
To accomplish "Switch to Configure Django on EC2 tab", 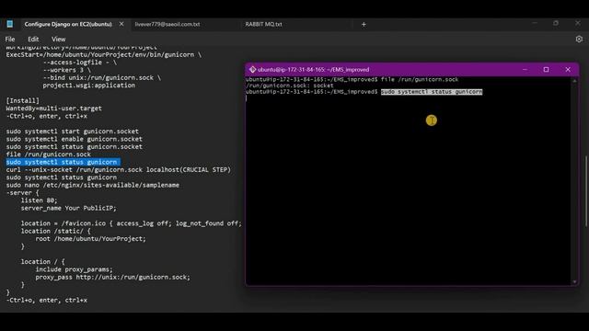I will tap(68, 24).
